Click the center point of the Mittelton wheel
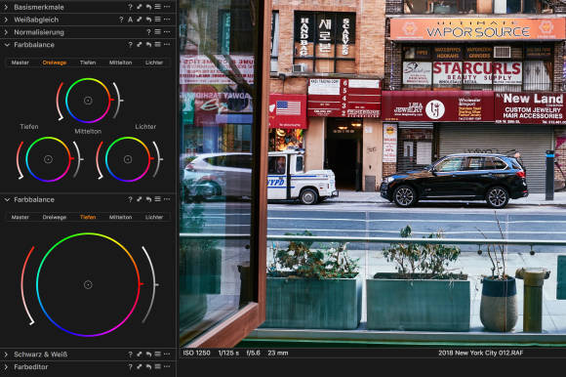 pos(88,101)
